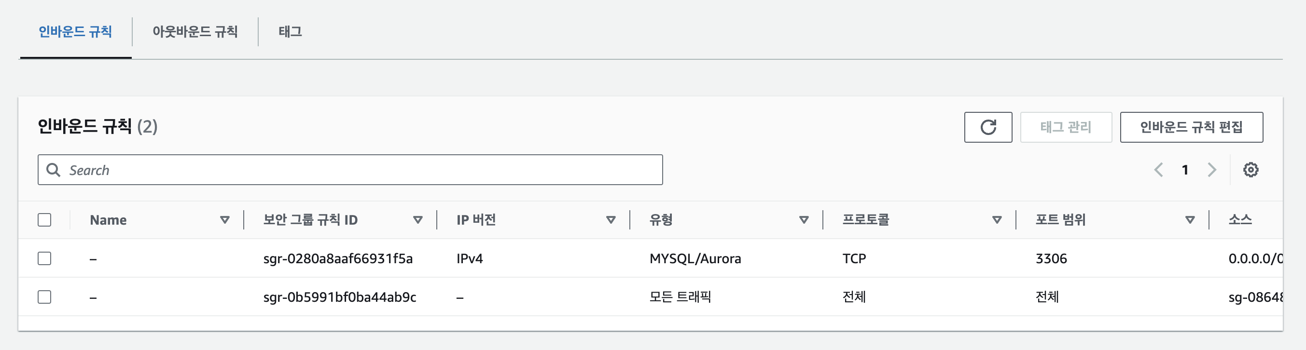Open the 태그 tab
This screenshot has width=1306, height=350.
(290, 32)
